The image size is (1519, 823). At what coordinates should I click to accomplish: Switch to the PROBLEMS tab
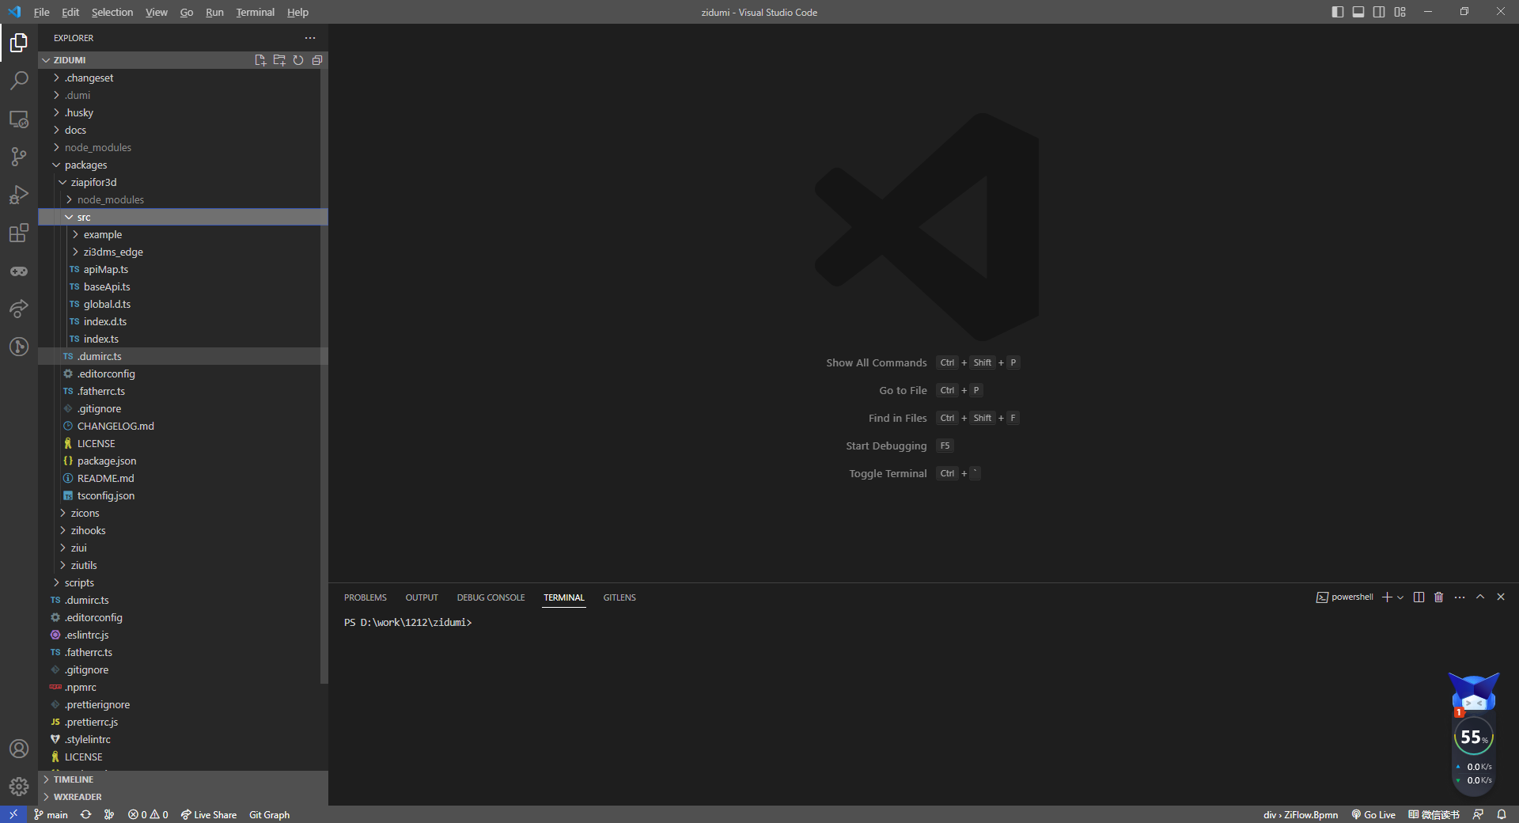(x=366, y=597)
